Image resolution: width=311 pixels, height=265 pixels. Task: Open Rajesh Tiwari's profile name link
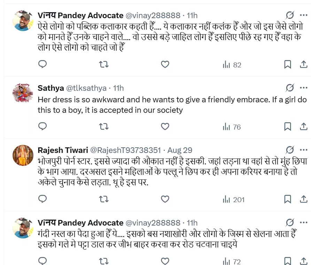pyautogui.click(x=62, y=150)
